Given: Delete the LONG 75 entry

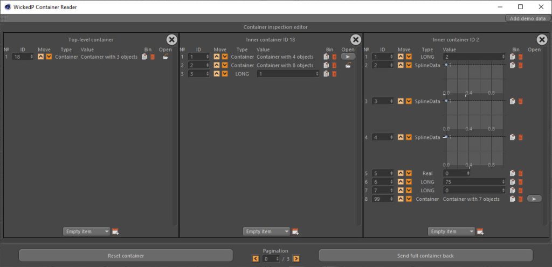Looking at the screenshot, I should (520, 182).
